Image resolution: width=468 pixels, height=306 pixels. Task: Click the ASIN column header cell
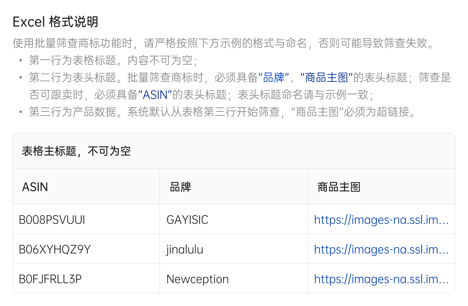coord(35,187)
